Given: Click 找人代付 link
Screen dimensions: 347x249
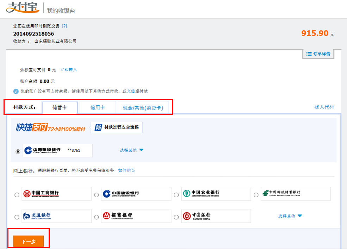Looking at the screenshot, I should [324, 107].
